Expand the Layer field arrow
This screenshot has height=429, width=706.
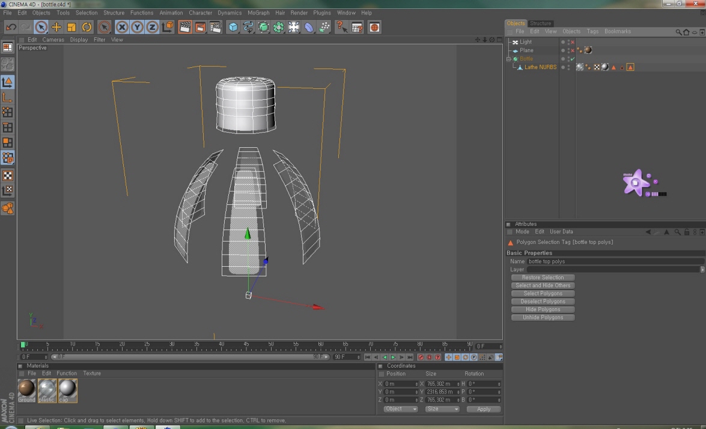point(702,270)
